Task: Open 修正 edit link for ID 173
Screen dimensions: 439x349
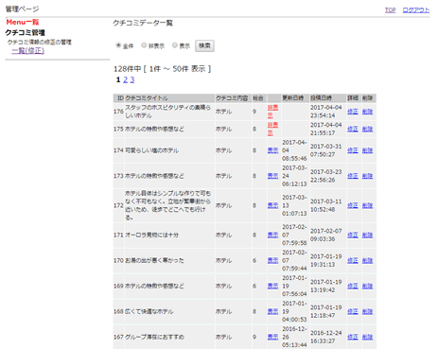Action: pyautogui.click(x=353, y=176)
